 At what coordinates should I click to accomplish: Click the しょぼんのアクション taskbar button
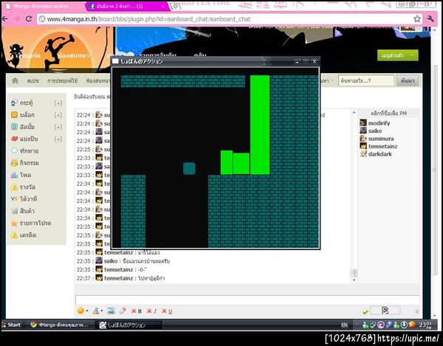click(x=128, y=325)
